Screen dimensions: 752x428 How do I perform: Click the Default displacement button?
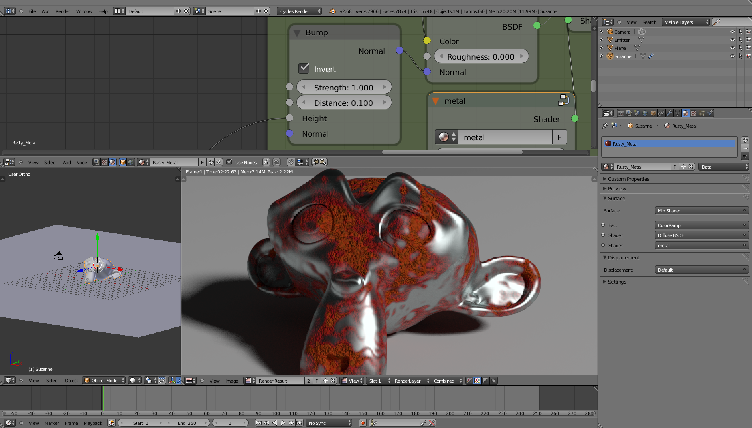(701, 270)
